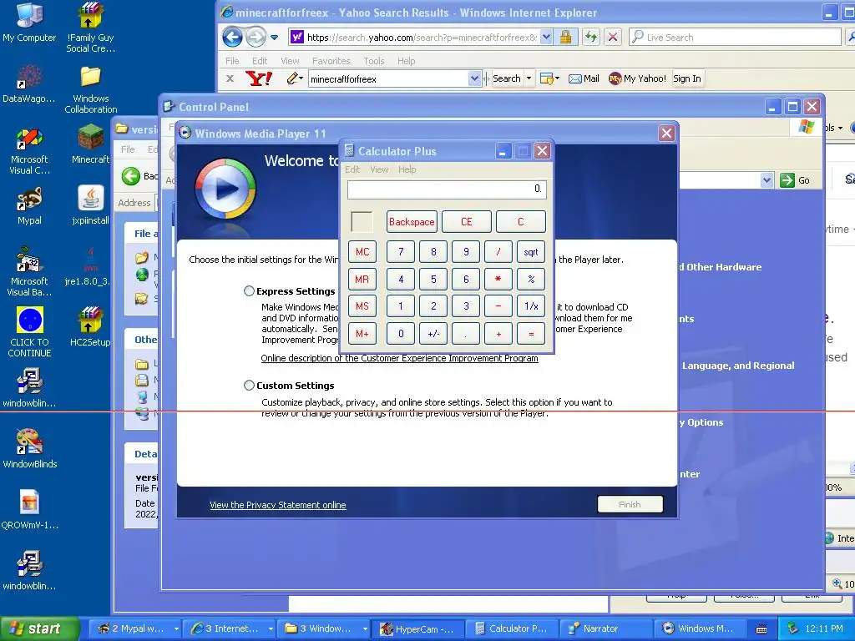Screen dimensions: 855x641
Task: Open Calculator Plus Help menu
Action: click(407, 169)
